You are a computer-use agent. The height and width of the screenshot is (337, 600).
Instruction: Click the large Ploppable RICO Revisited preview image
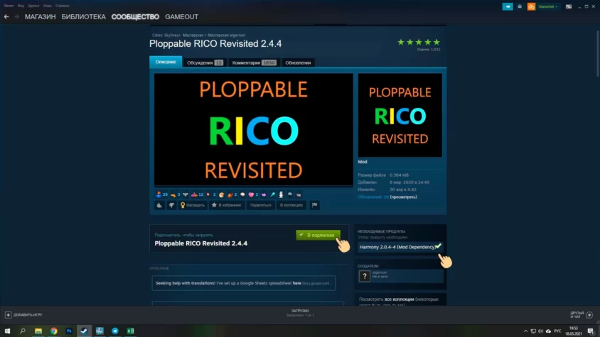[x=253, y=130]
